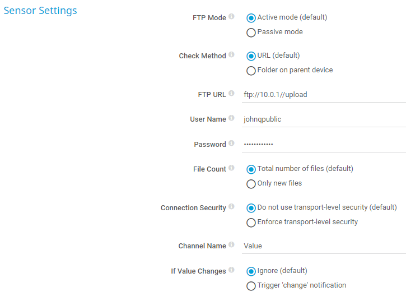This screenshot has height=296, width=406.
Task: Open help icon for Connection Security
Action: 232,207
